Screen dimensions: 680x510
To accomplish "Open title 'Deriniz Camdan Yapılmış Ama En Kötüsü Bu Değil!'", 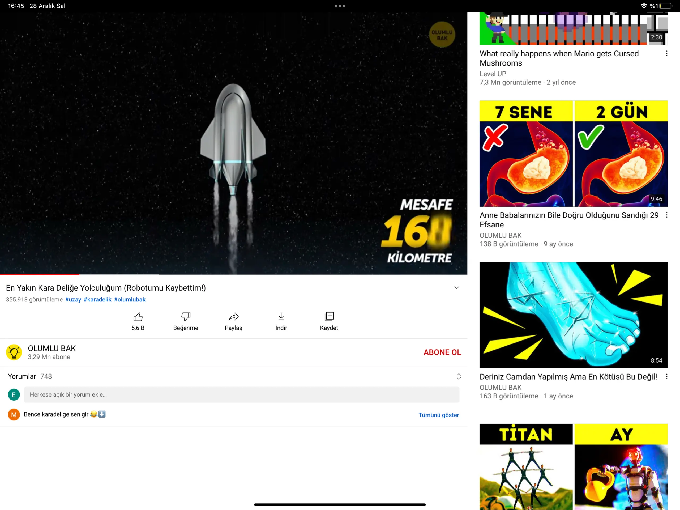I will pyautogui.click(x=568, y=377).
